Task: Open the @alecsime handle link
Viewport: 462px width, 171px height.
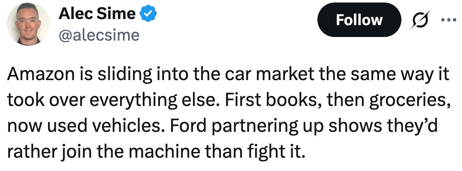Action: click(98, 35)
